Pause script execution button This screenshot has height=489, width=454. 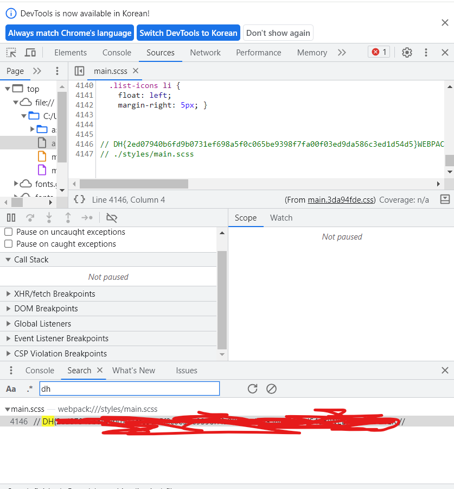[x=11, y=218]
